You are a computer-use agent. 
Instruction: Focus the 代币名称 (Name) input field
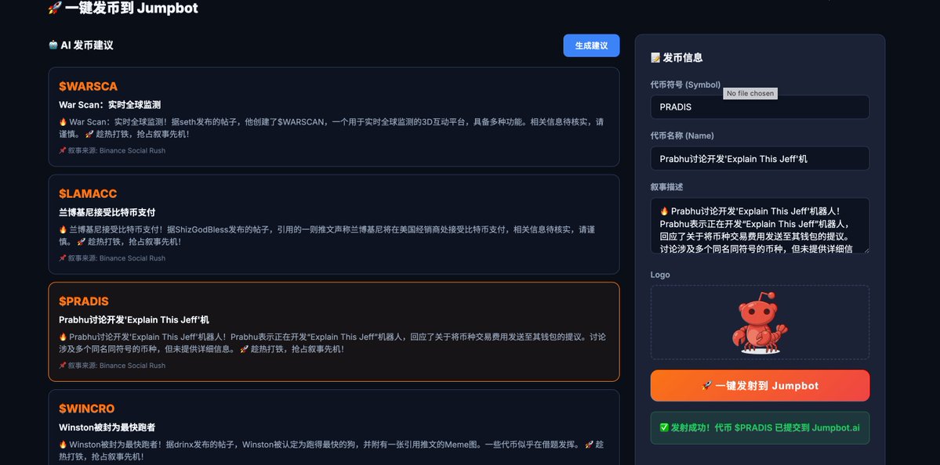[760, 159]
